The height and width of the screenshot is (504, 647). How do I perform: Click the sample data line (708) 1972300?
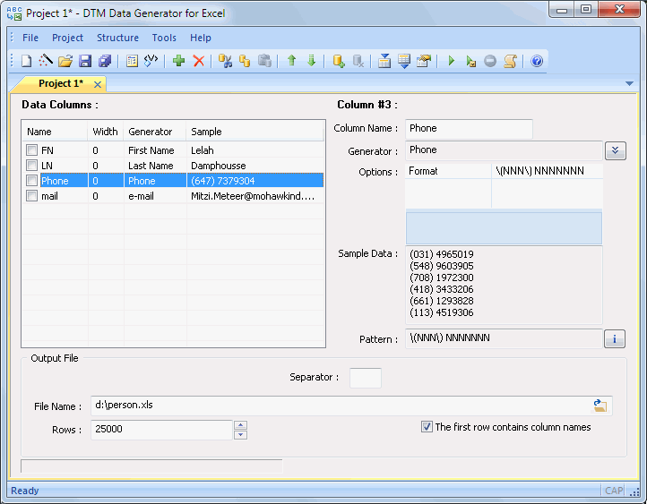(442, 278)
